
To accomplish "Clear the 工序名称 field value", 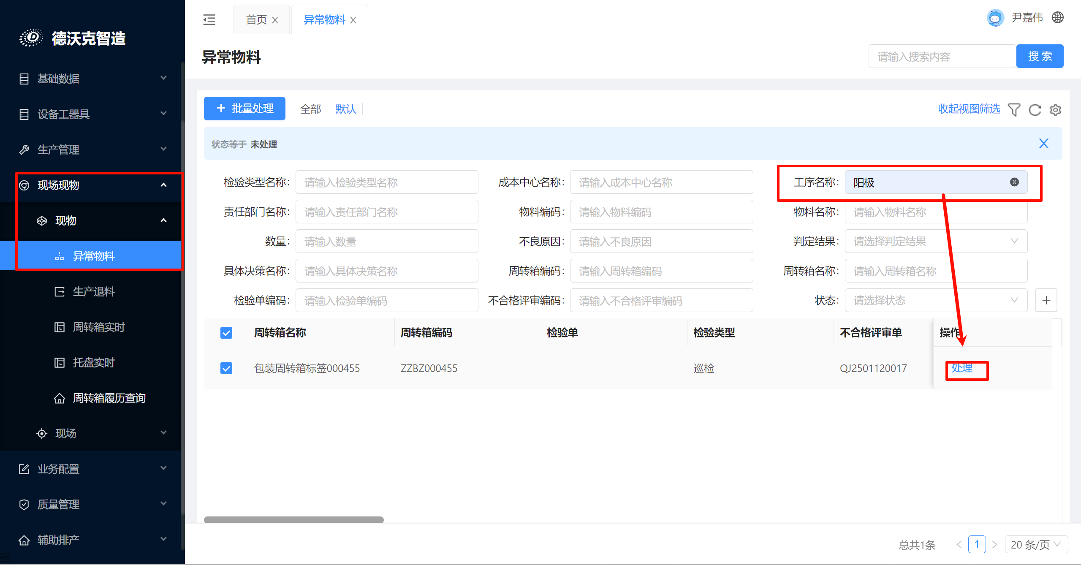I will point(1014,182).
